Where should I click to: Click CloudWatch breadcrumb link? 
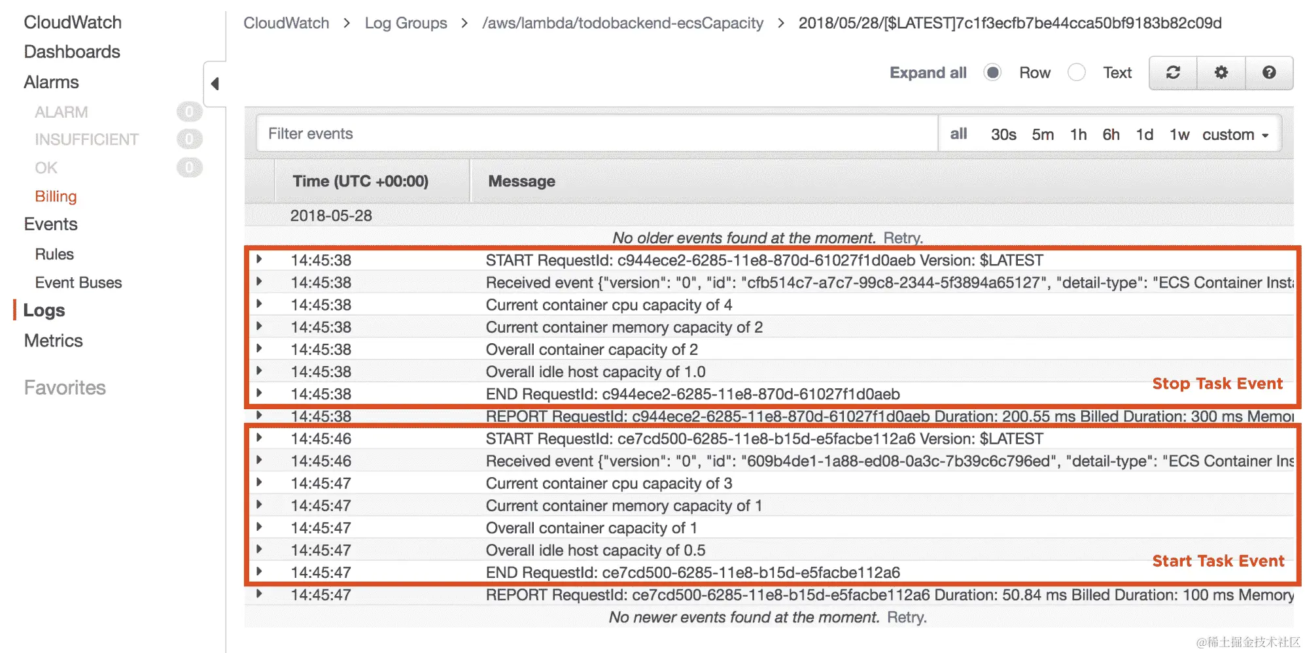click(286, 23)
